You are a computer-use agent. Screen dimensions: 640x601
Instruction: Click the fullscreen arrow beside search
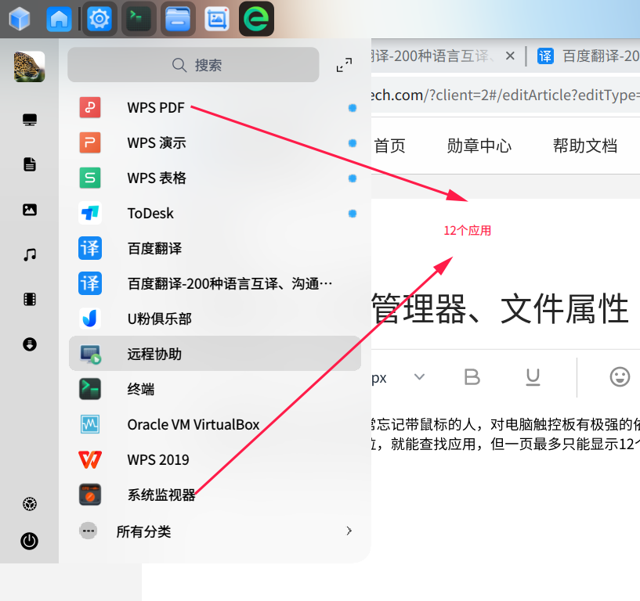click(343, 65)
